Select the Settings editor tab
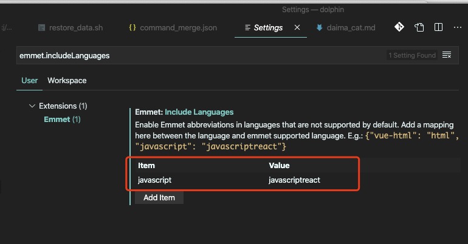The image size is (468, 244). tap(267, 28)
